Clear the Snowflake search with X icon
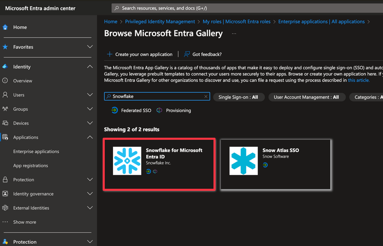Screen dimensions: 383x246 [x=206, y=96]
